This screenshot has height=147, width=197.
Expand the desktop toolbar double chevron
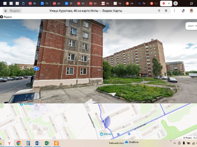coord(171,141)
